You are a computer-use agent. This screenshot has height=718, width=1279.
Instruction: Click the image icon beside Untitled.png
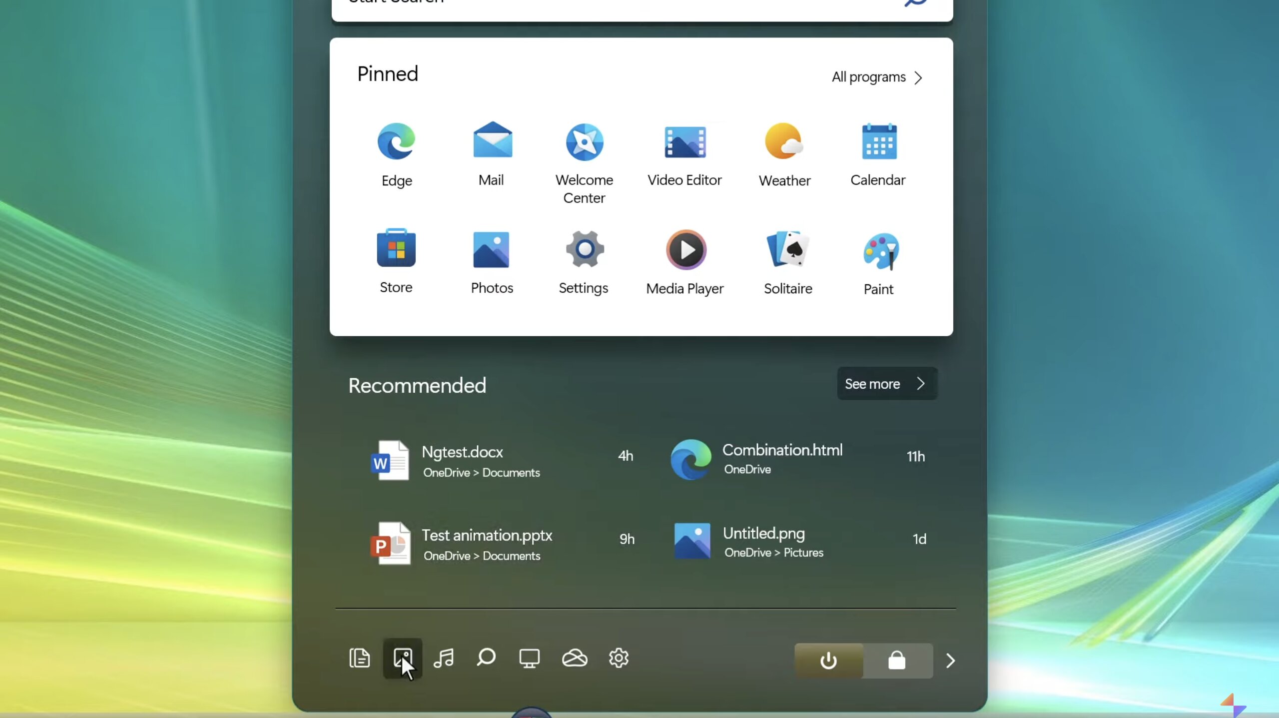pyautogui.click(x=692, y=541)
